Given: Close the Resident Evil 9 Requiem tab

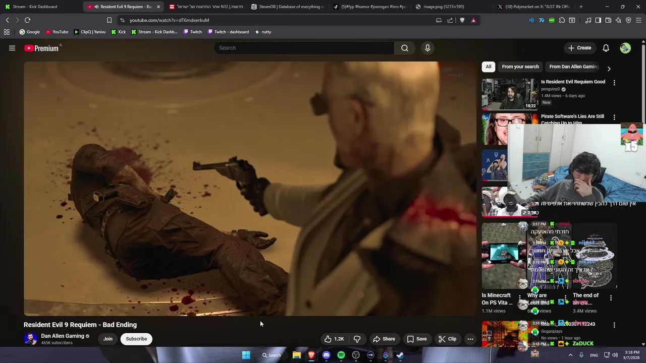Looking at the screenshot, I should click(158, 7).
